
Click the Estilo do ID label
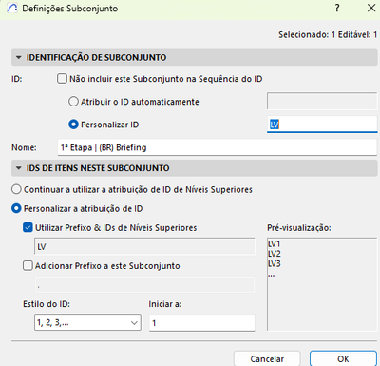click(47, 304)
